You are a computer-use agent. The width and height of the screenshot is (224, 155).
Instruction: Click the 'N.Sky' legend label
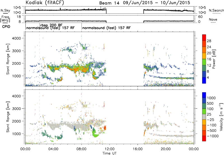tap(5, 10)
